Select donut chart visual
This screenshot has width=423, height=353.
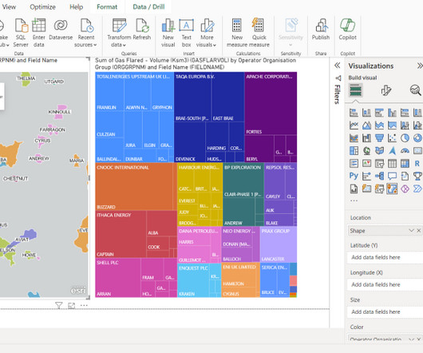coord(417,138)
